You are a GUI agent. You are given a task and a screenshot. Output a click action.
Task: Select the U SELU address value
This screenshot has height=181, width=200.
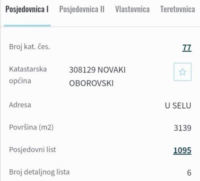[x=178, y=105]
